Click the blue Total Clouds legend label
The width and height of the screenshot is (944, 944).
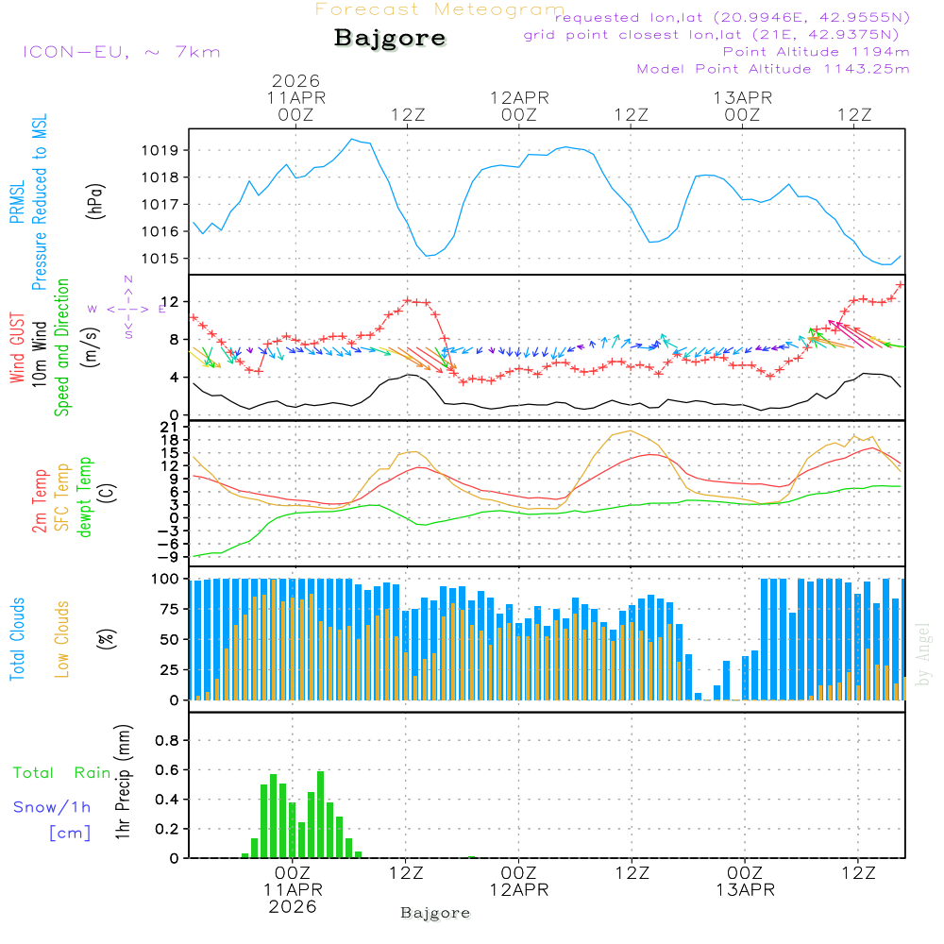17,639
